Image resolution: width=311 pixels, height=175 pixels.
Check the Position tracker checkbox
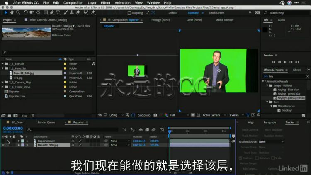[x=241, y=158]
